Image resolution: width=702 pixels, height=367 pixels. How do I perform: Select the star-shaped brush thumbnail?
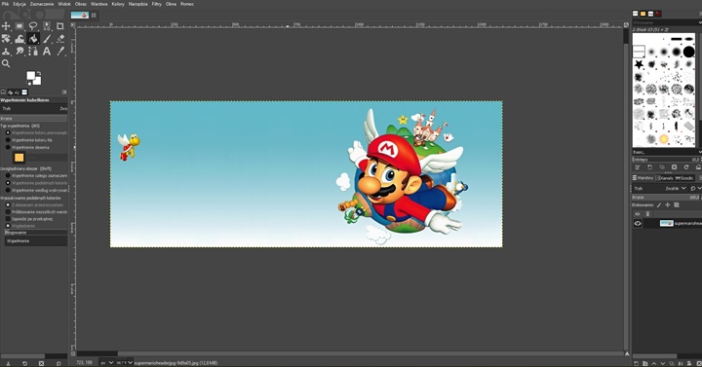pyautogui.click(x=639, y=65)
